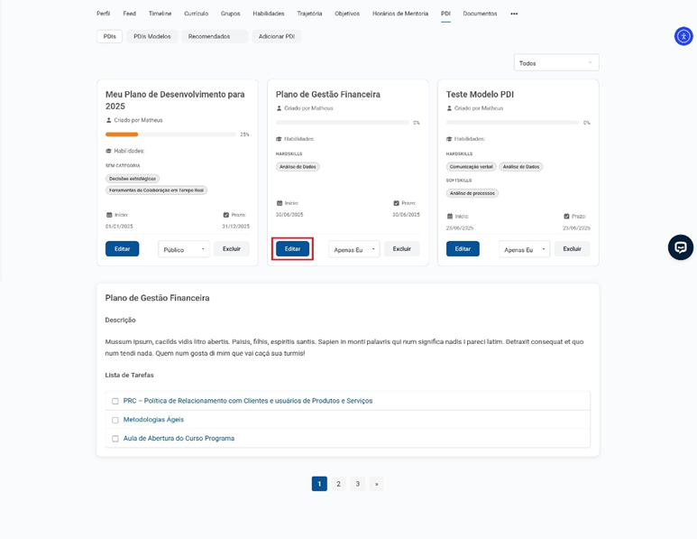Go to next page using » arrow

(x=376, y=484)
